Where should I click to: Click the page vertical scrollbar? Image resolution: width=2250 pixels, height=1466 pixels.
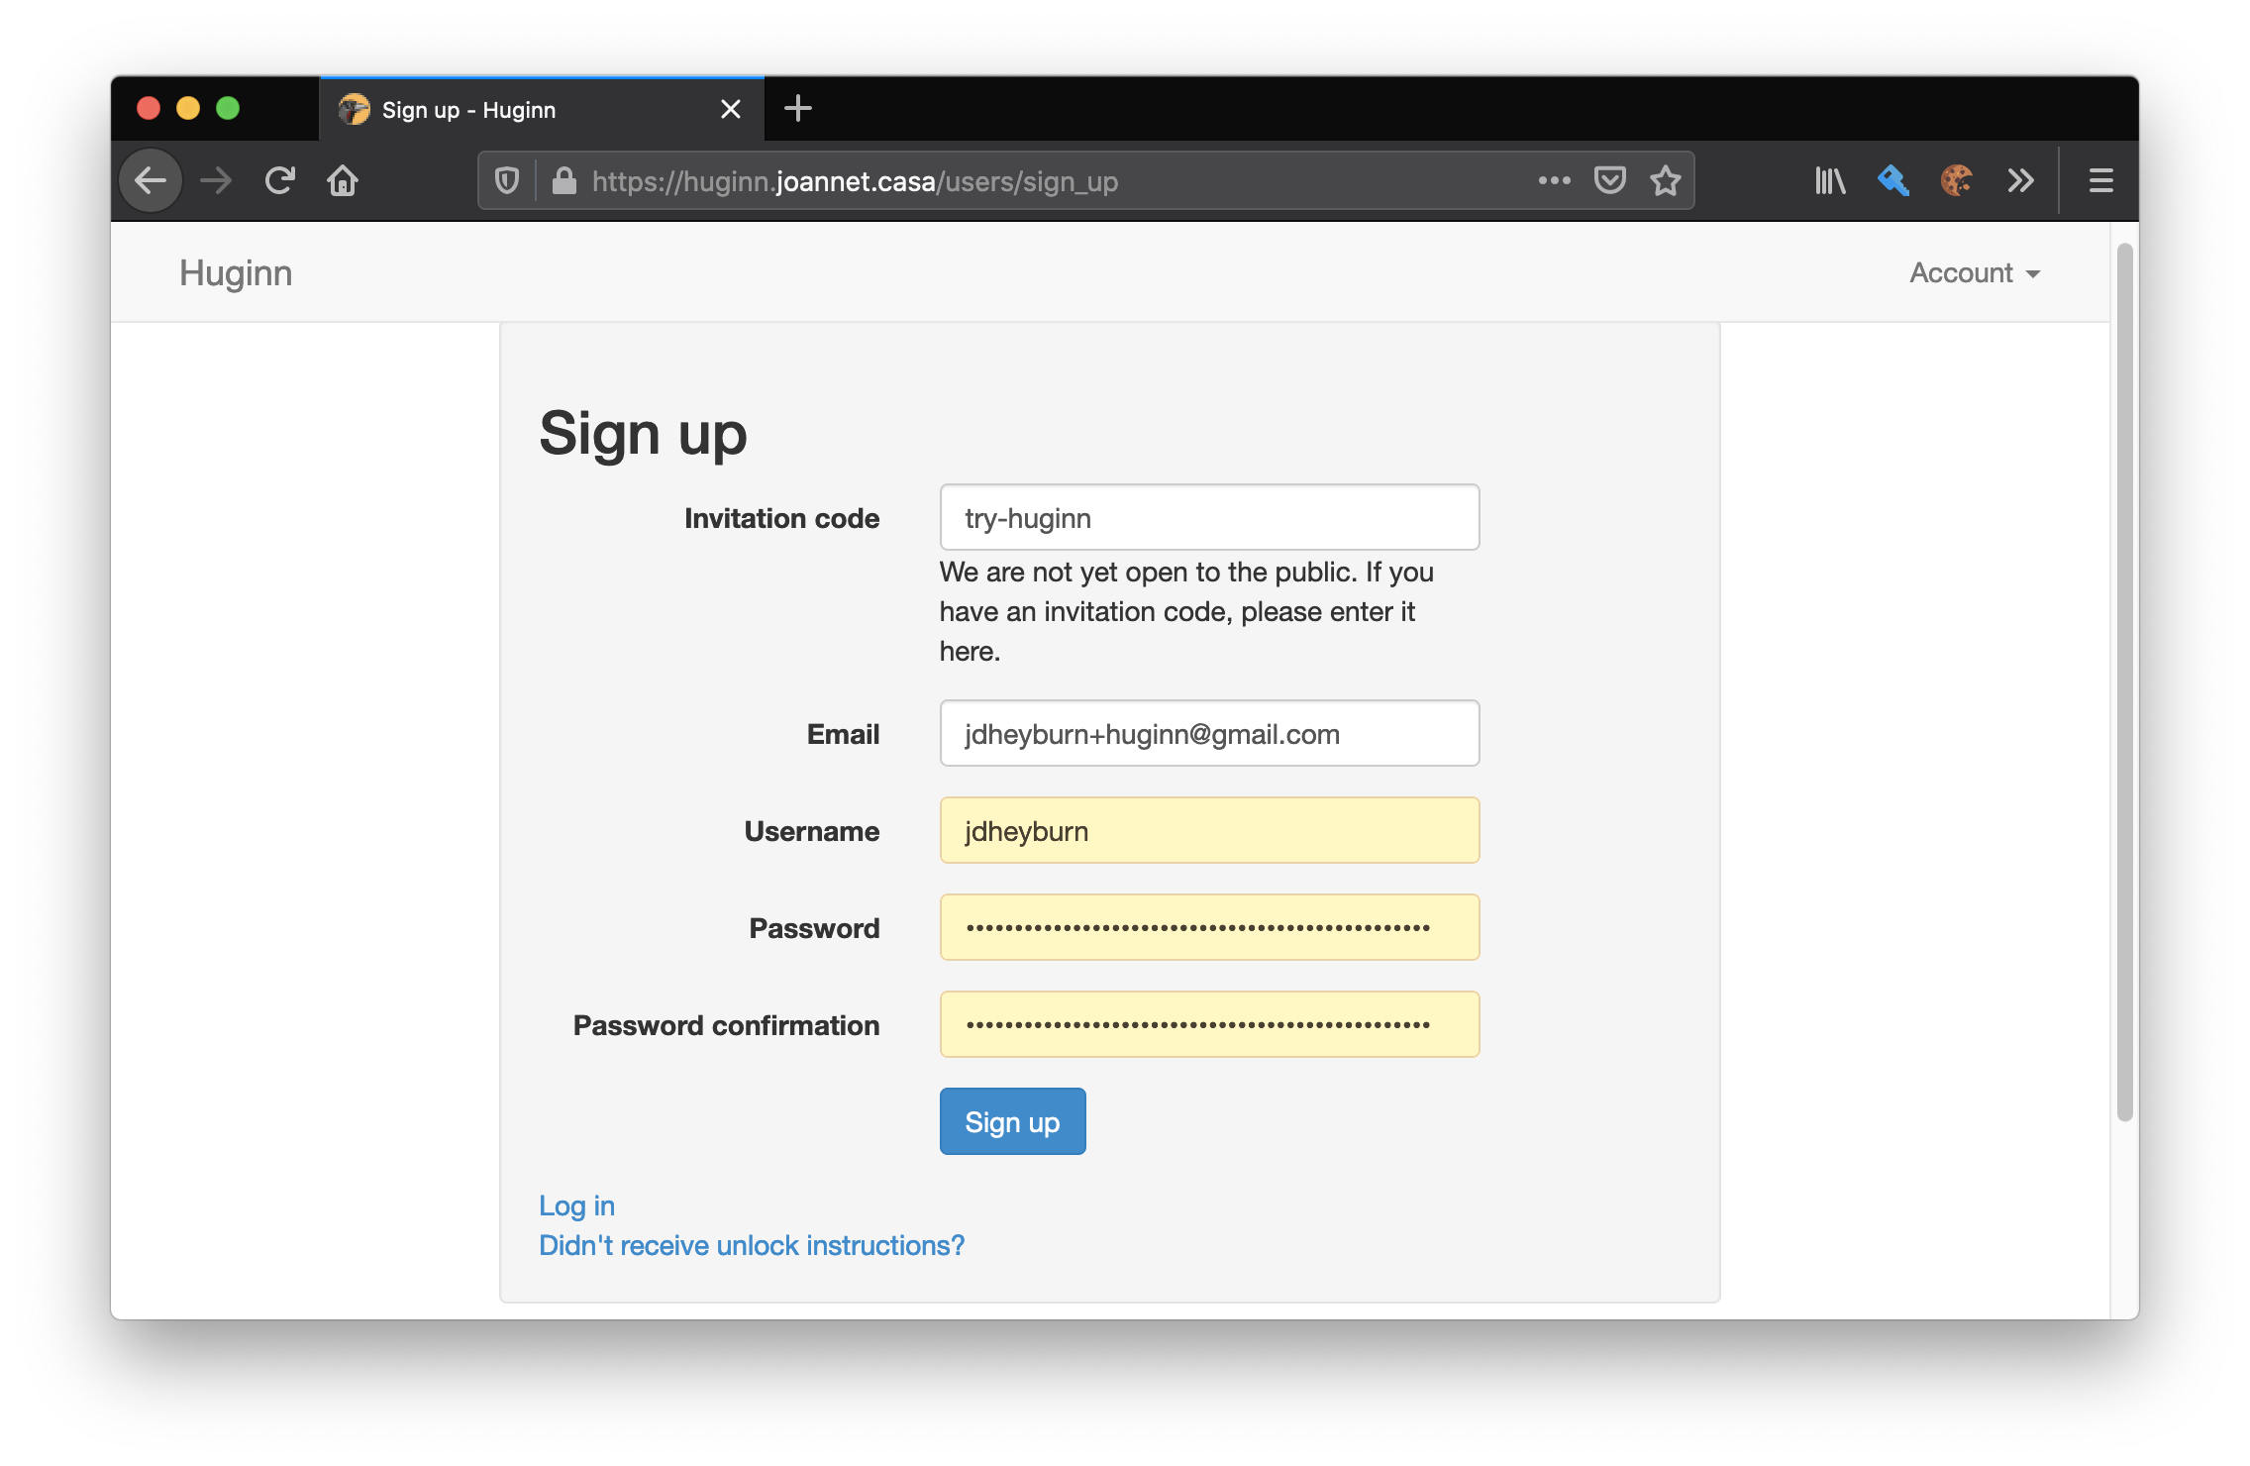[x=2124, y=681]
